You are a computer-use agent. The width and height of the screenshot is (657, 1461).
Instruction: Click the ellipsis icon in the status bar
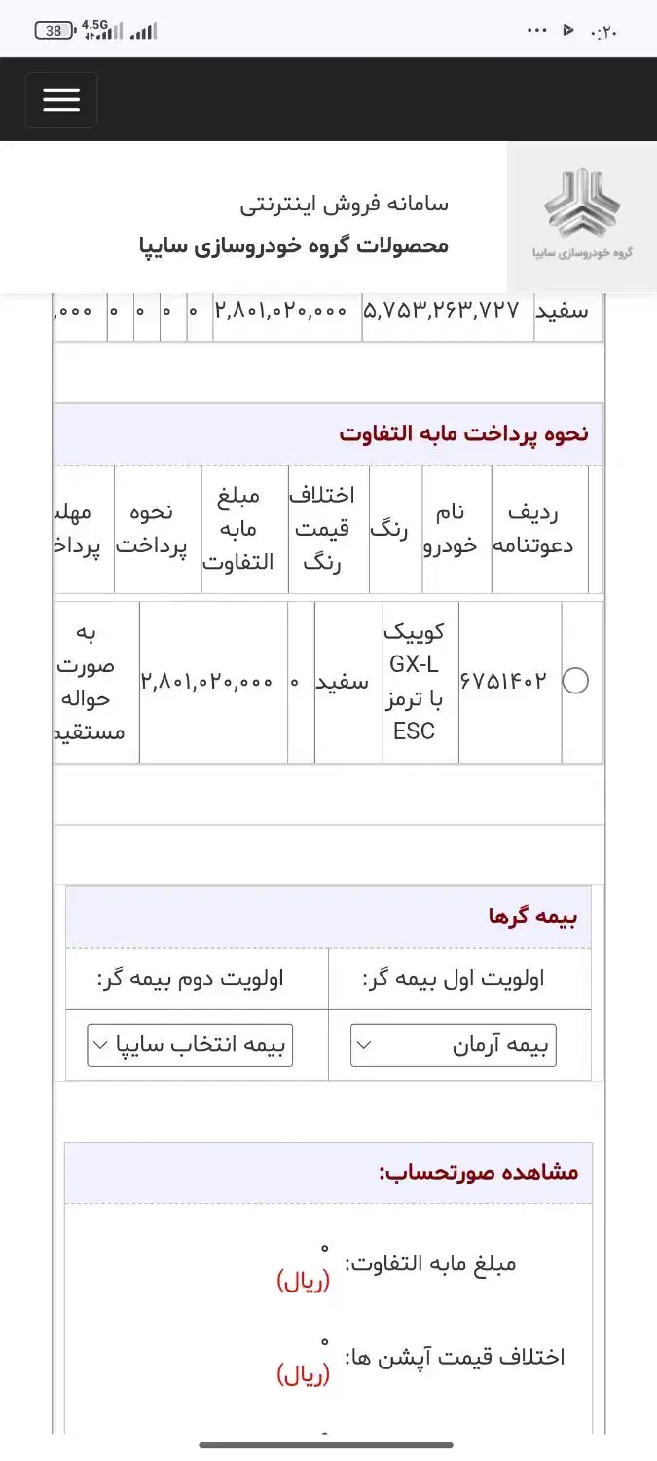(x=536, y=29)
